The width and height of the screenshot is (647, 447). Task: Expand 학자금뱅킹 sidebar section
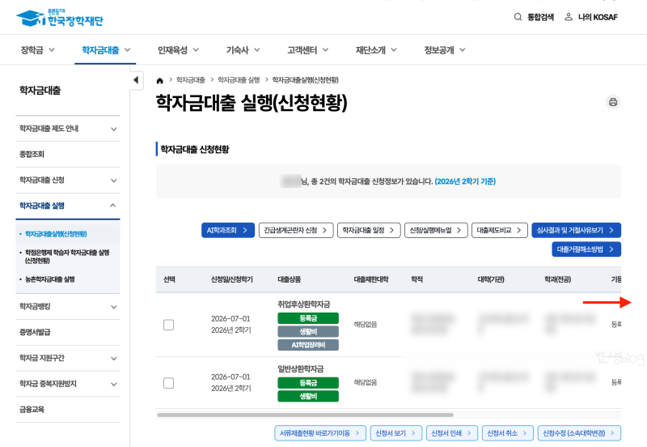click(x=68, y=307)
